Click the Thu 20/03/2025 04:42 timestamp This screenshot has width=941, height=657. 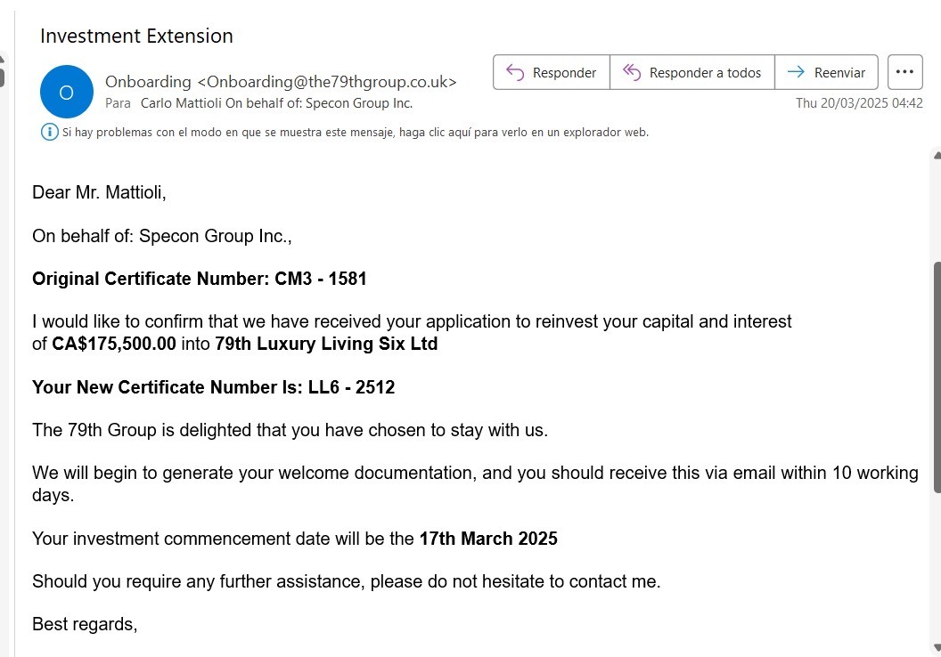coord(858,103)
